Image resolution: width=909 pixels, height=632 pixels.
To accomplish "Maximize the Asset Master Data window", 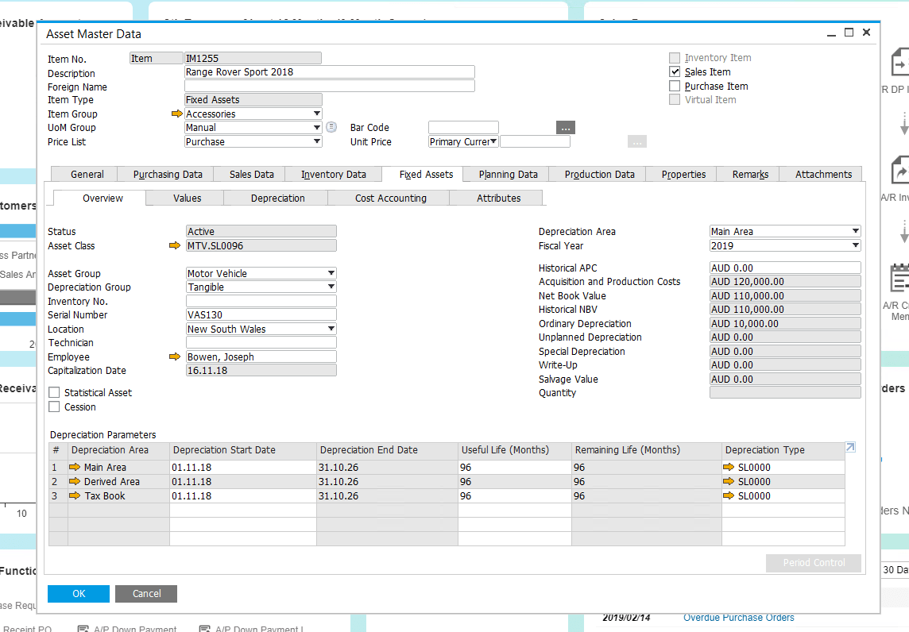I will 849,33.
